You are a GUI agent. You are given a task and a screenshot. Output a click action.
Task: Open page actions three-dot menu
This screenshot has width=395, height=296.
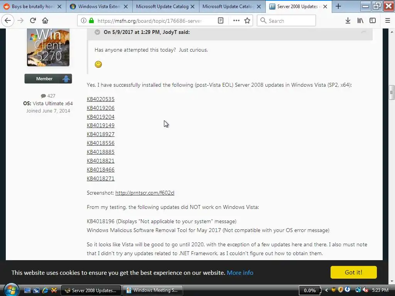tap(236, 21)
